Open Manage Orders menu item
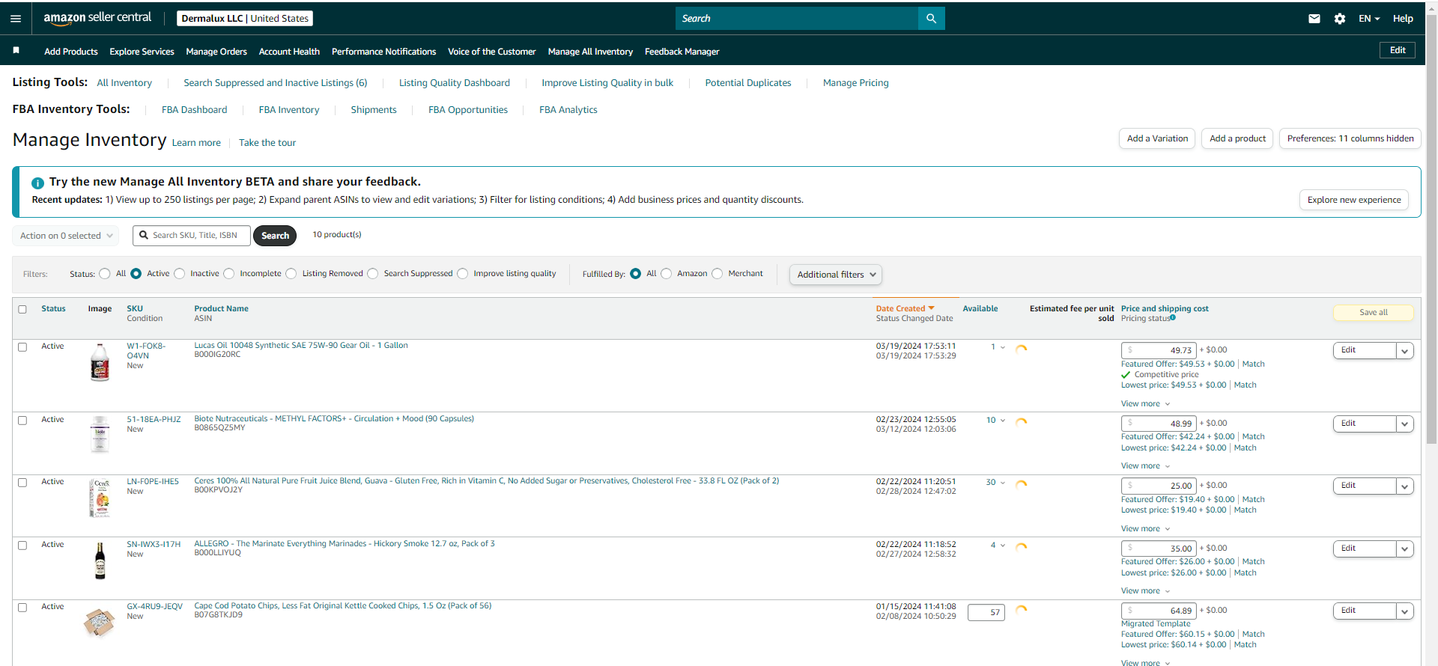 click(216, 52)
